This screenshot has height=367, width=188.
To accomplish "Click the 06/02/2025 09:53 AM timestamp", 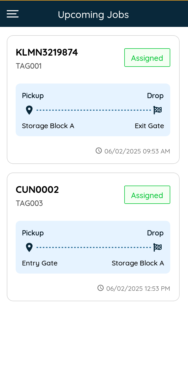I will [x=137, y=151].
